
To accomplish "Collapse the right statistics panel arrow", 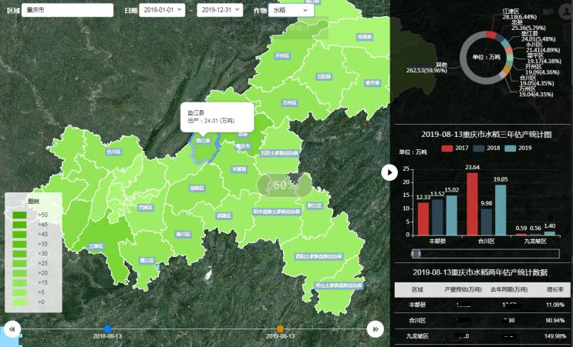I will click(x=390, y=172).
